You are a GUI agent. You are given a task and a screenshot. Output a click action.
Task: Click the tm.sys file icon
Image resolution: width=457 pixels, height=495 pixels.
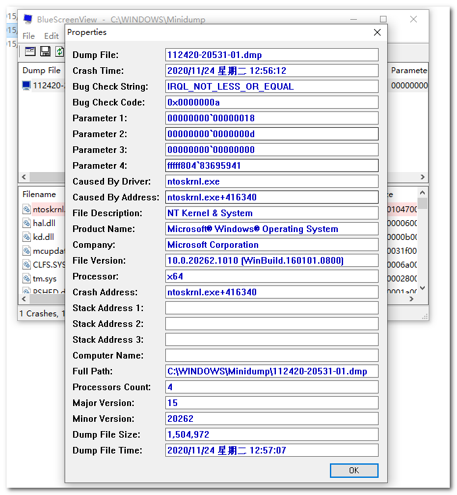pos(26,279)
